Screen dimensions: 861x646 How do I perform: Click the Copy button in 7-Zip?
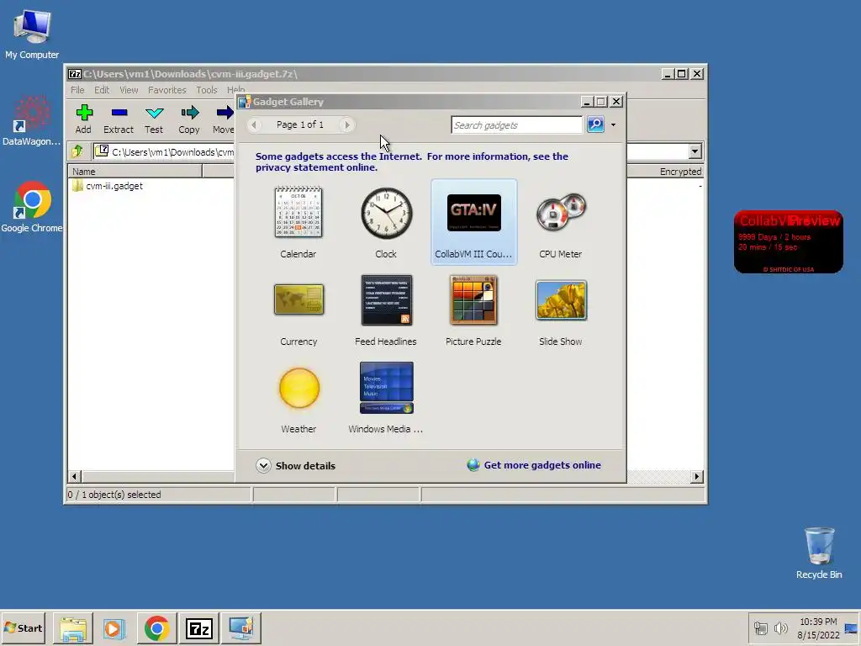coord(189,119)
